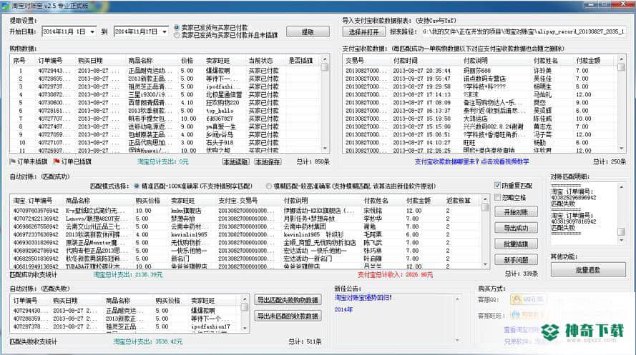The height and width of the screenshot is (355, 636).
Task: Click the grey 订单未插旗 flag icon
Action: tap(13, 161)
